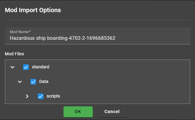Select the Data tree item label
Viewport: 195px width, 120px height.
pos(44,81)
